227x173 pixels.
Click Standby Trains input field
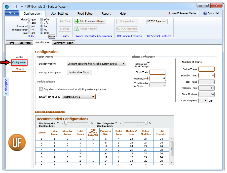(x=206, y=75)
